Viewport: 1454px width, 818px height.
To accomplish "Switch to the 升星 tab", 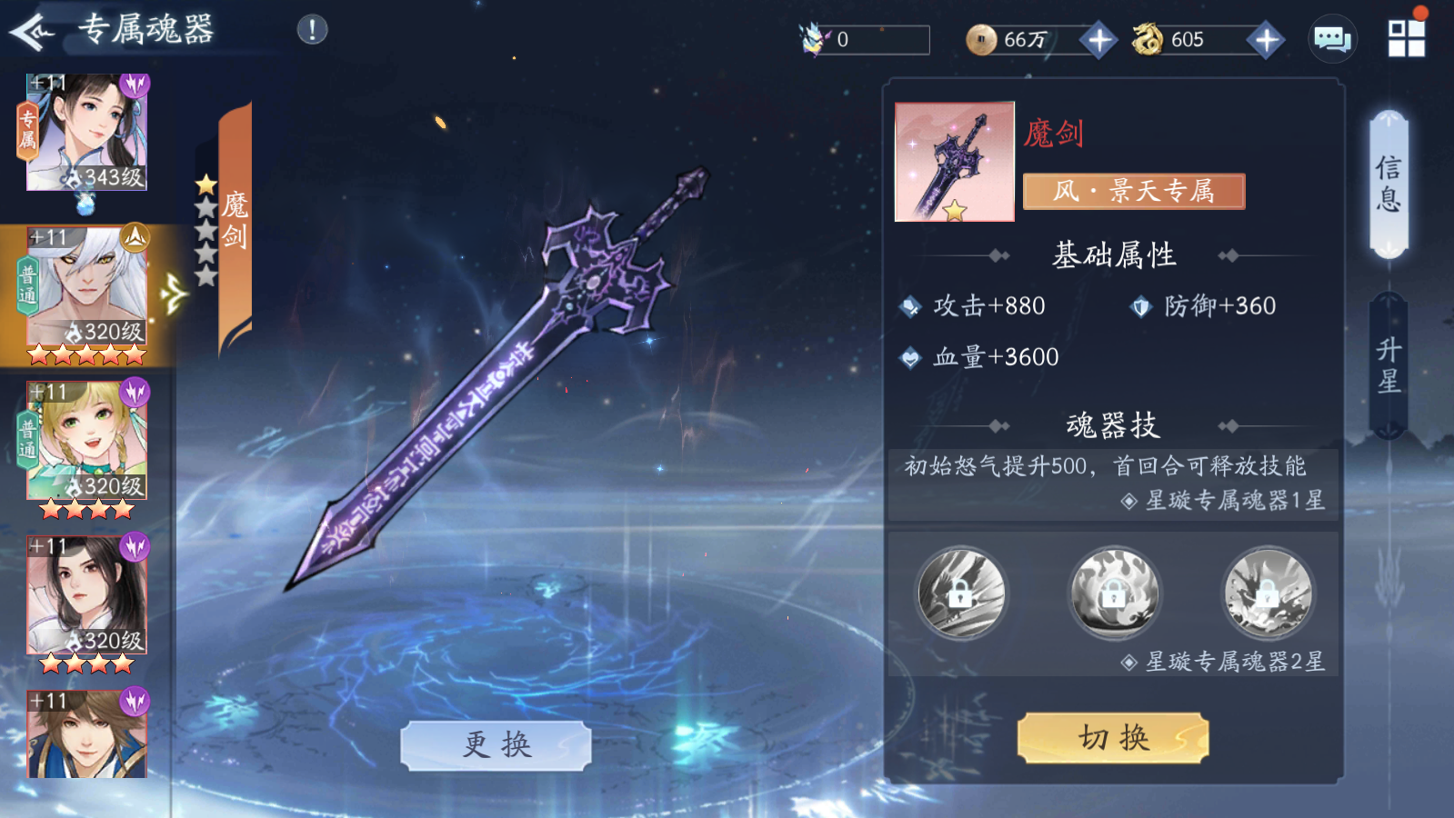I will point(1389,364).
